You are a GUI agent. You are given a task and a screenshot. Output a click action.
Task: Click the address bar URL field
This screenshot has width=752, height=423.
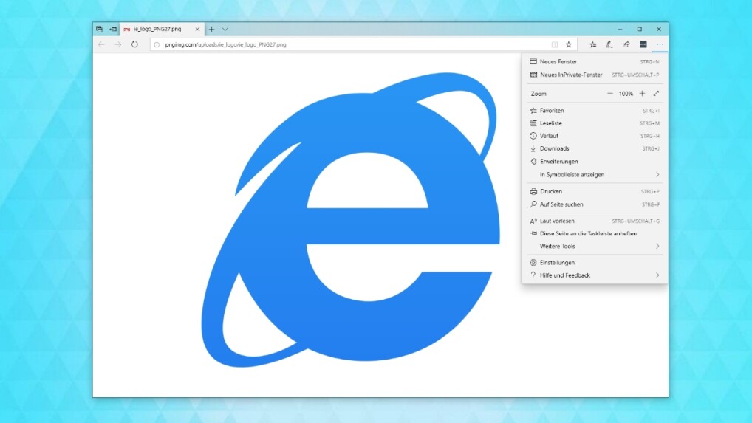point(363,44)
